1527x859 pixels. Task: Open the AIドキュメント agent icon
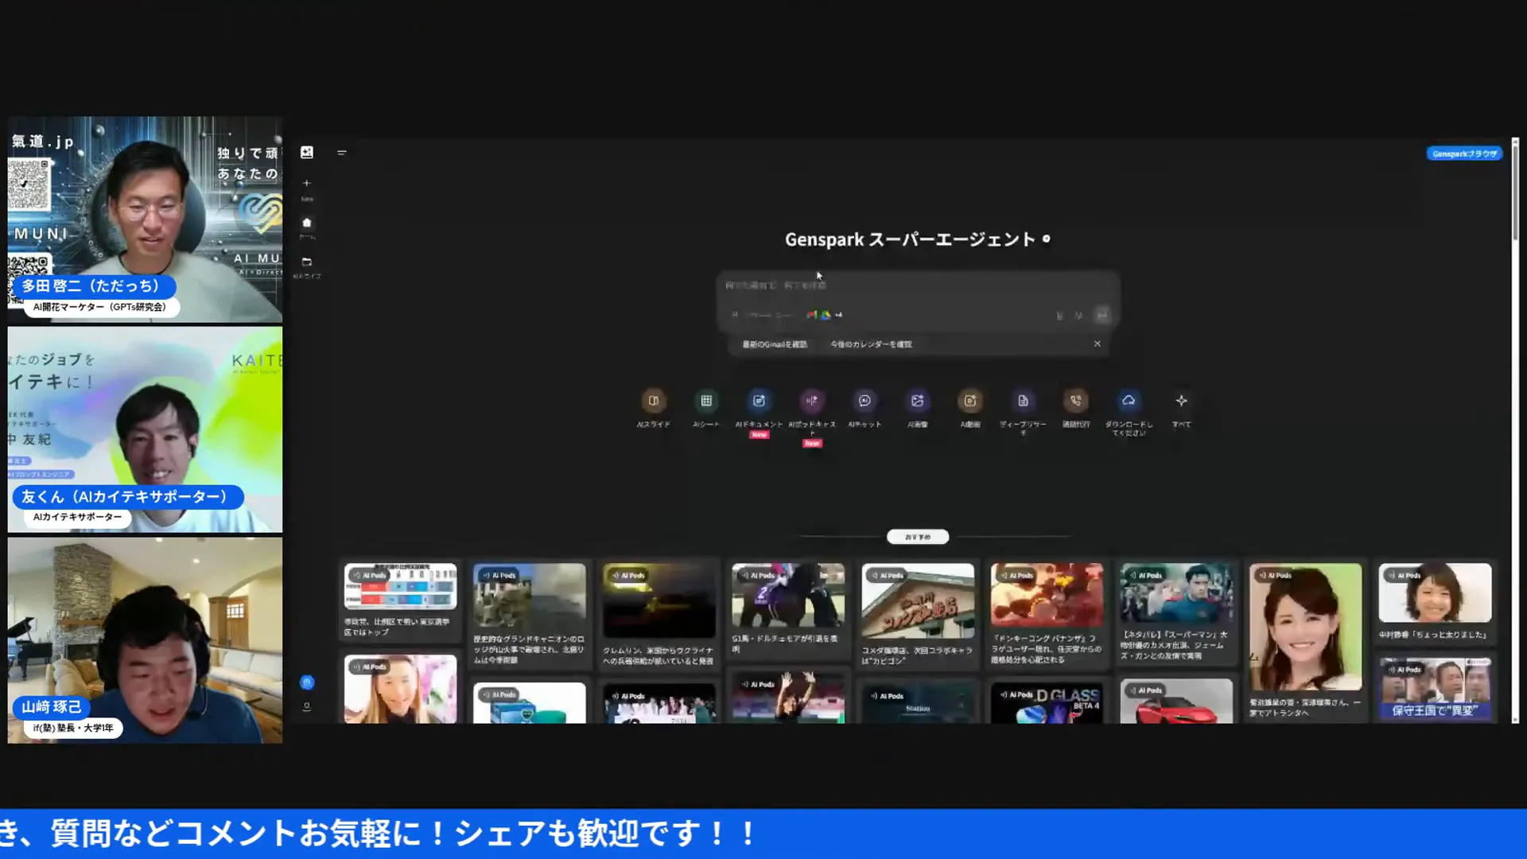tap(759, 401)
